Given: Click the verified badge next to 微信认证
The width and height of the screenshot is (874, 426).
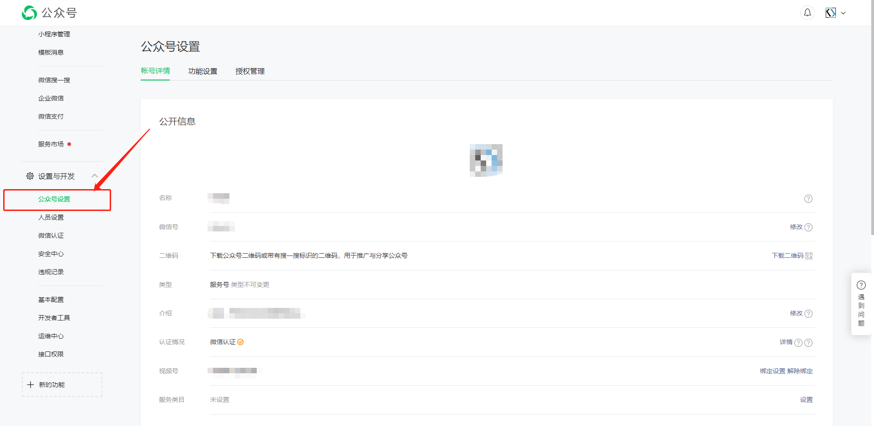Looking at the screenshot, I should 240,342.
